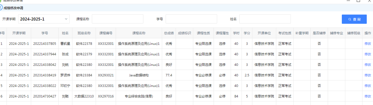The width and height of the screenshot is (373, 105).
Task: Select the credit value 2.5
Action: point(247,75)
